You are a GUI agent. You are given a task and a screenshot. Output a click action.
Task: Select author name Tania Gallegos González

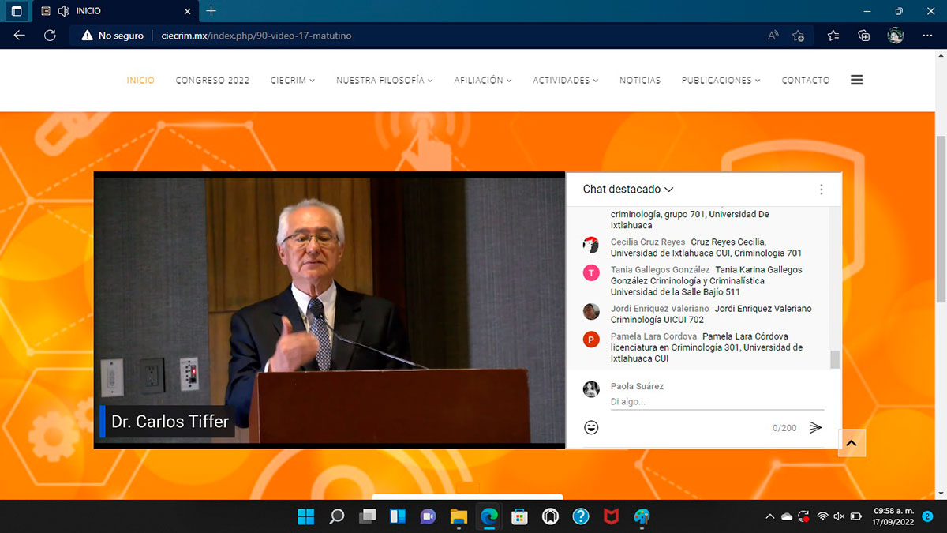[660, 270]
